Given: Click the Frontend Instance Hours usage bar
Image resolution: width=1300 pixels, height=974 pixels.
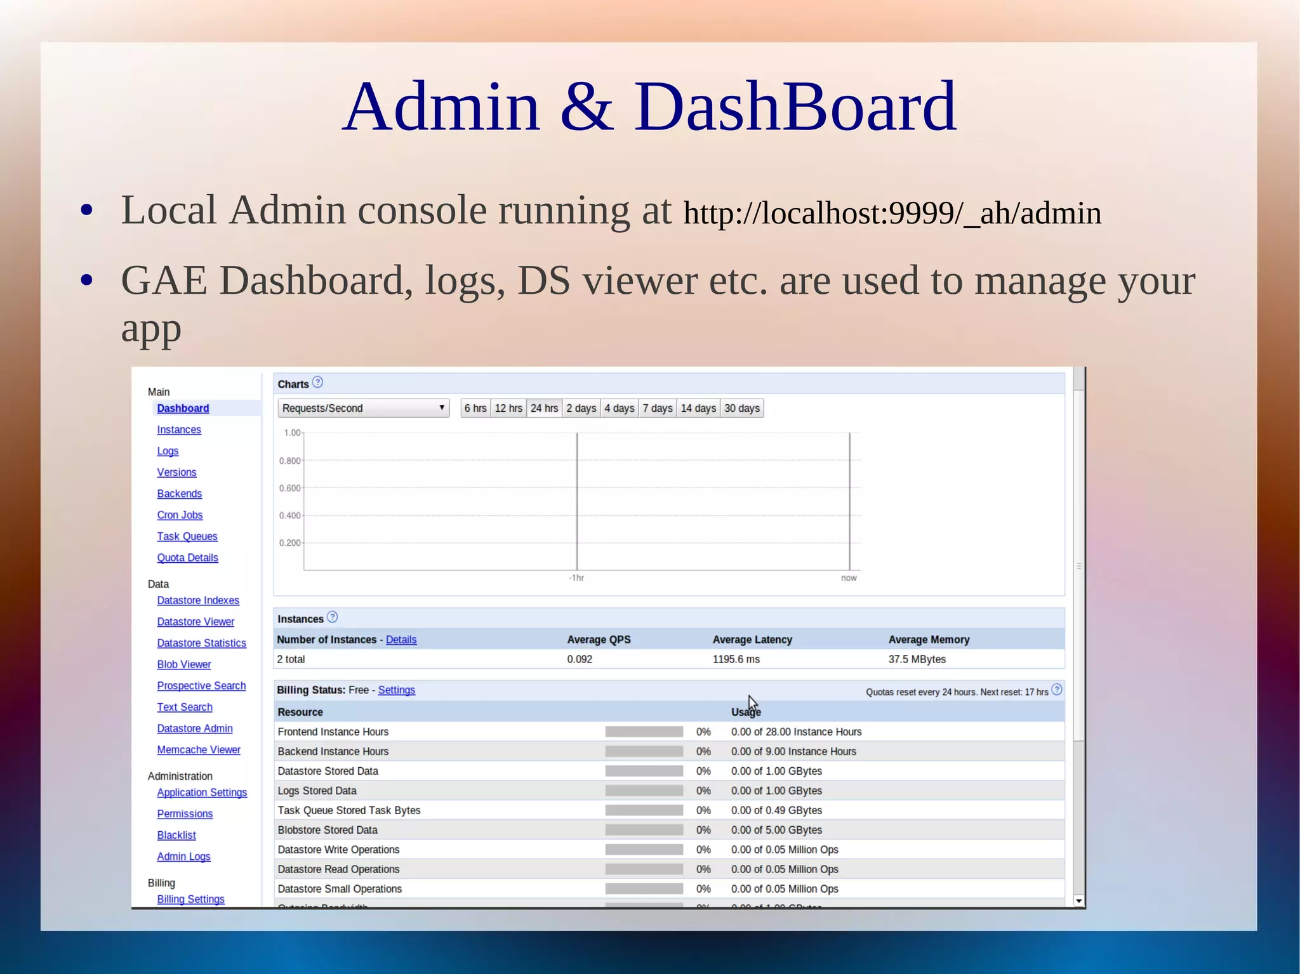Looking at the screenshot, I should pyautogui.click(x=644, y=732).
